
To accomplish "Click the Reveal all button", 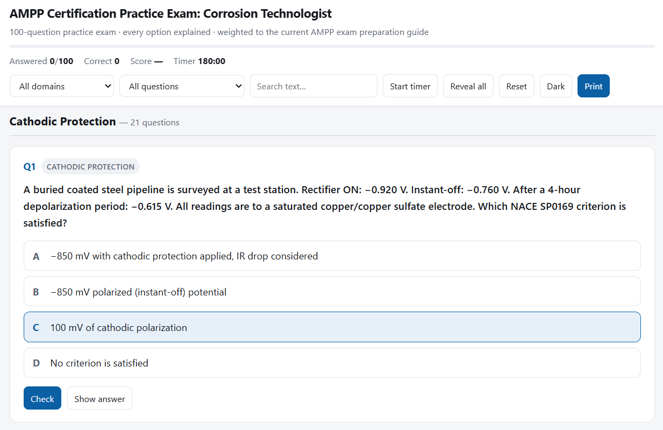I will (x=468, y=86).
